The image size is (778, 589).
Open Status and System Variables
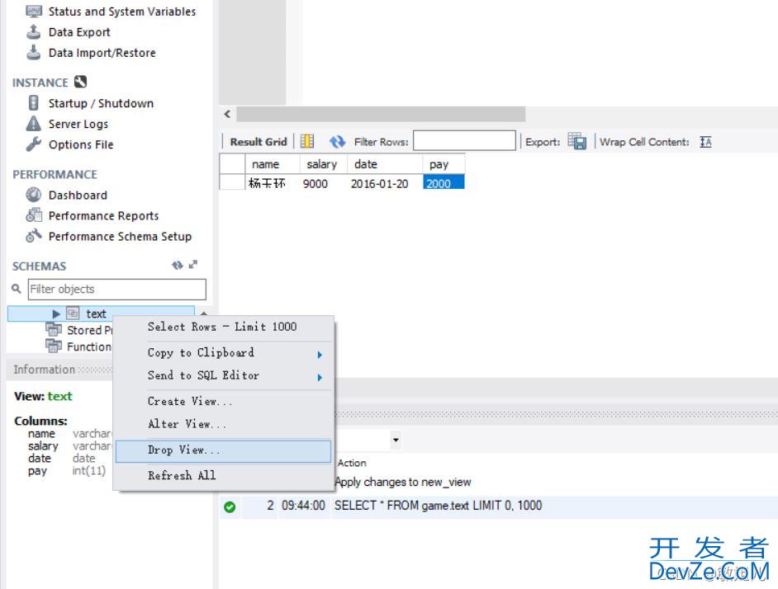pyautogui.click(x=121, y=12)
